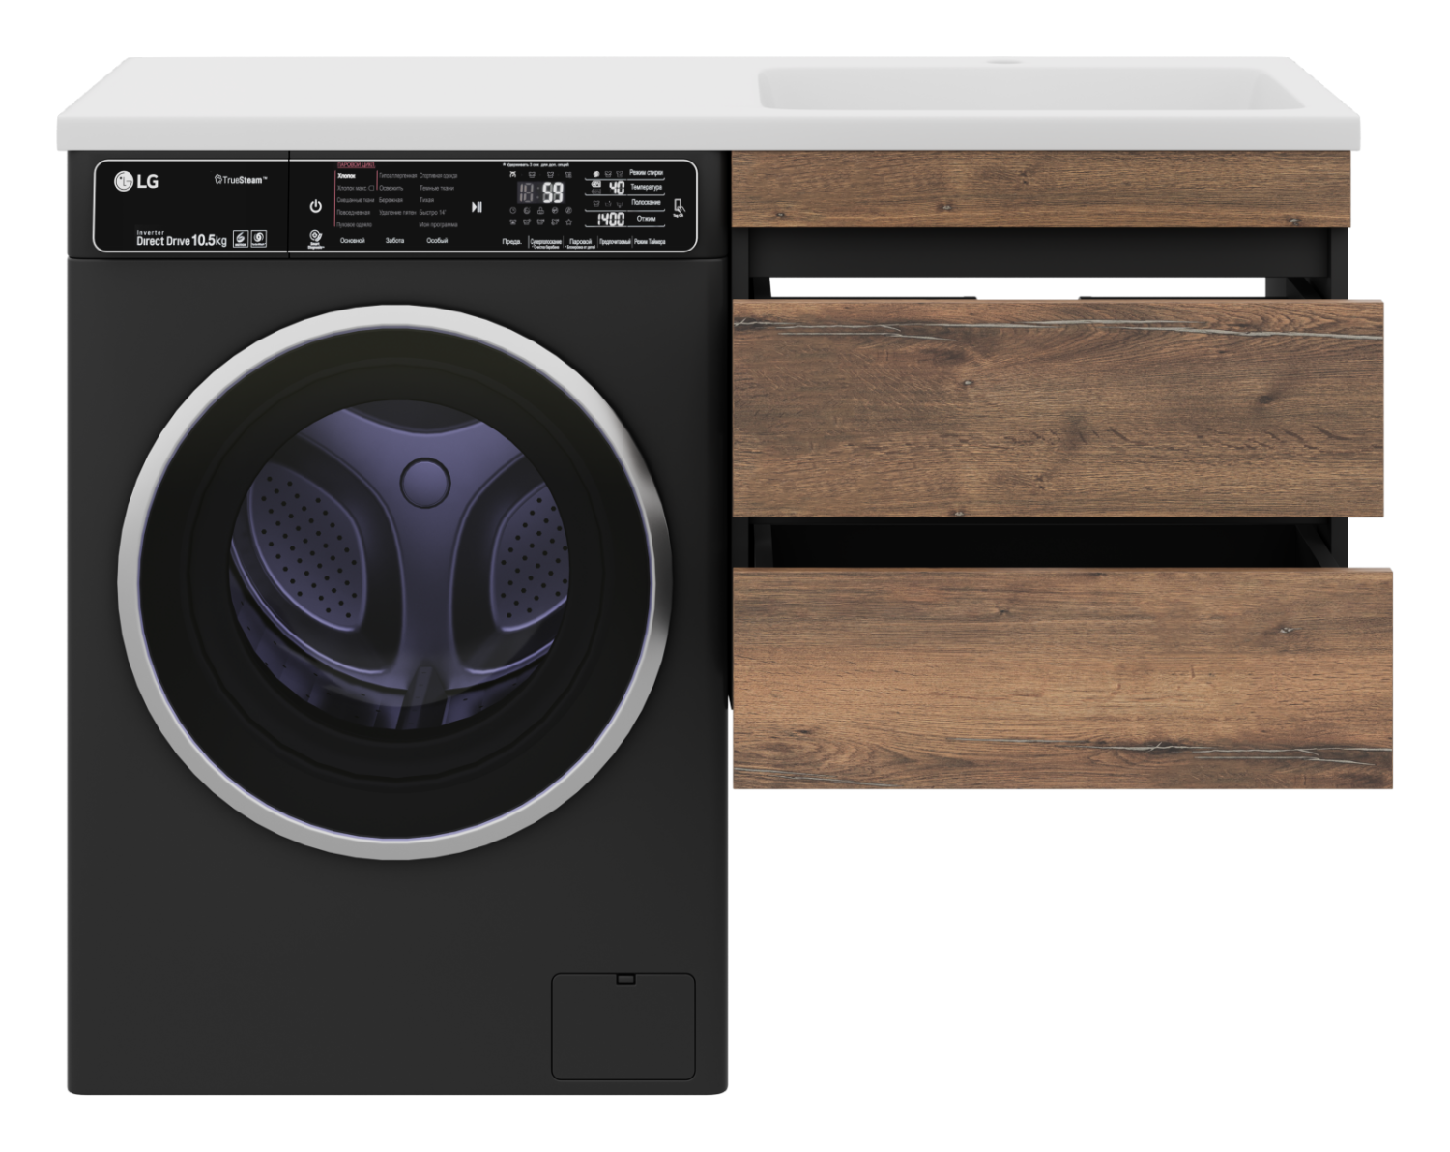
Task: Tap the Tag On phone icon
Action: coord(680,208)
